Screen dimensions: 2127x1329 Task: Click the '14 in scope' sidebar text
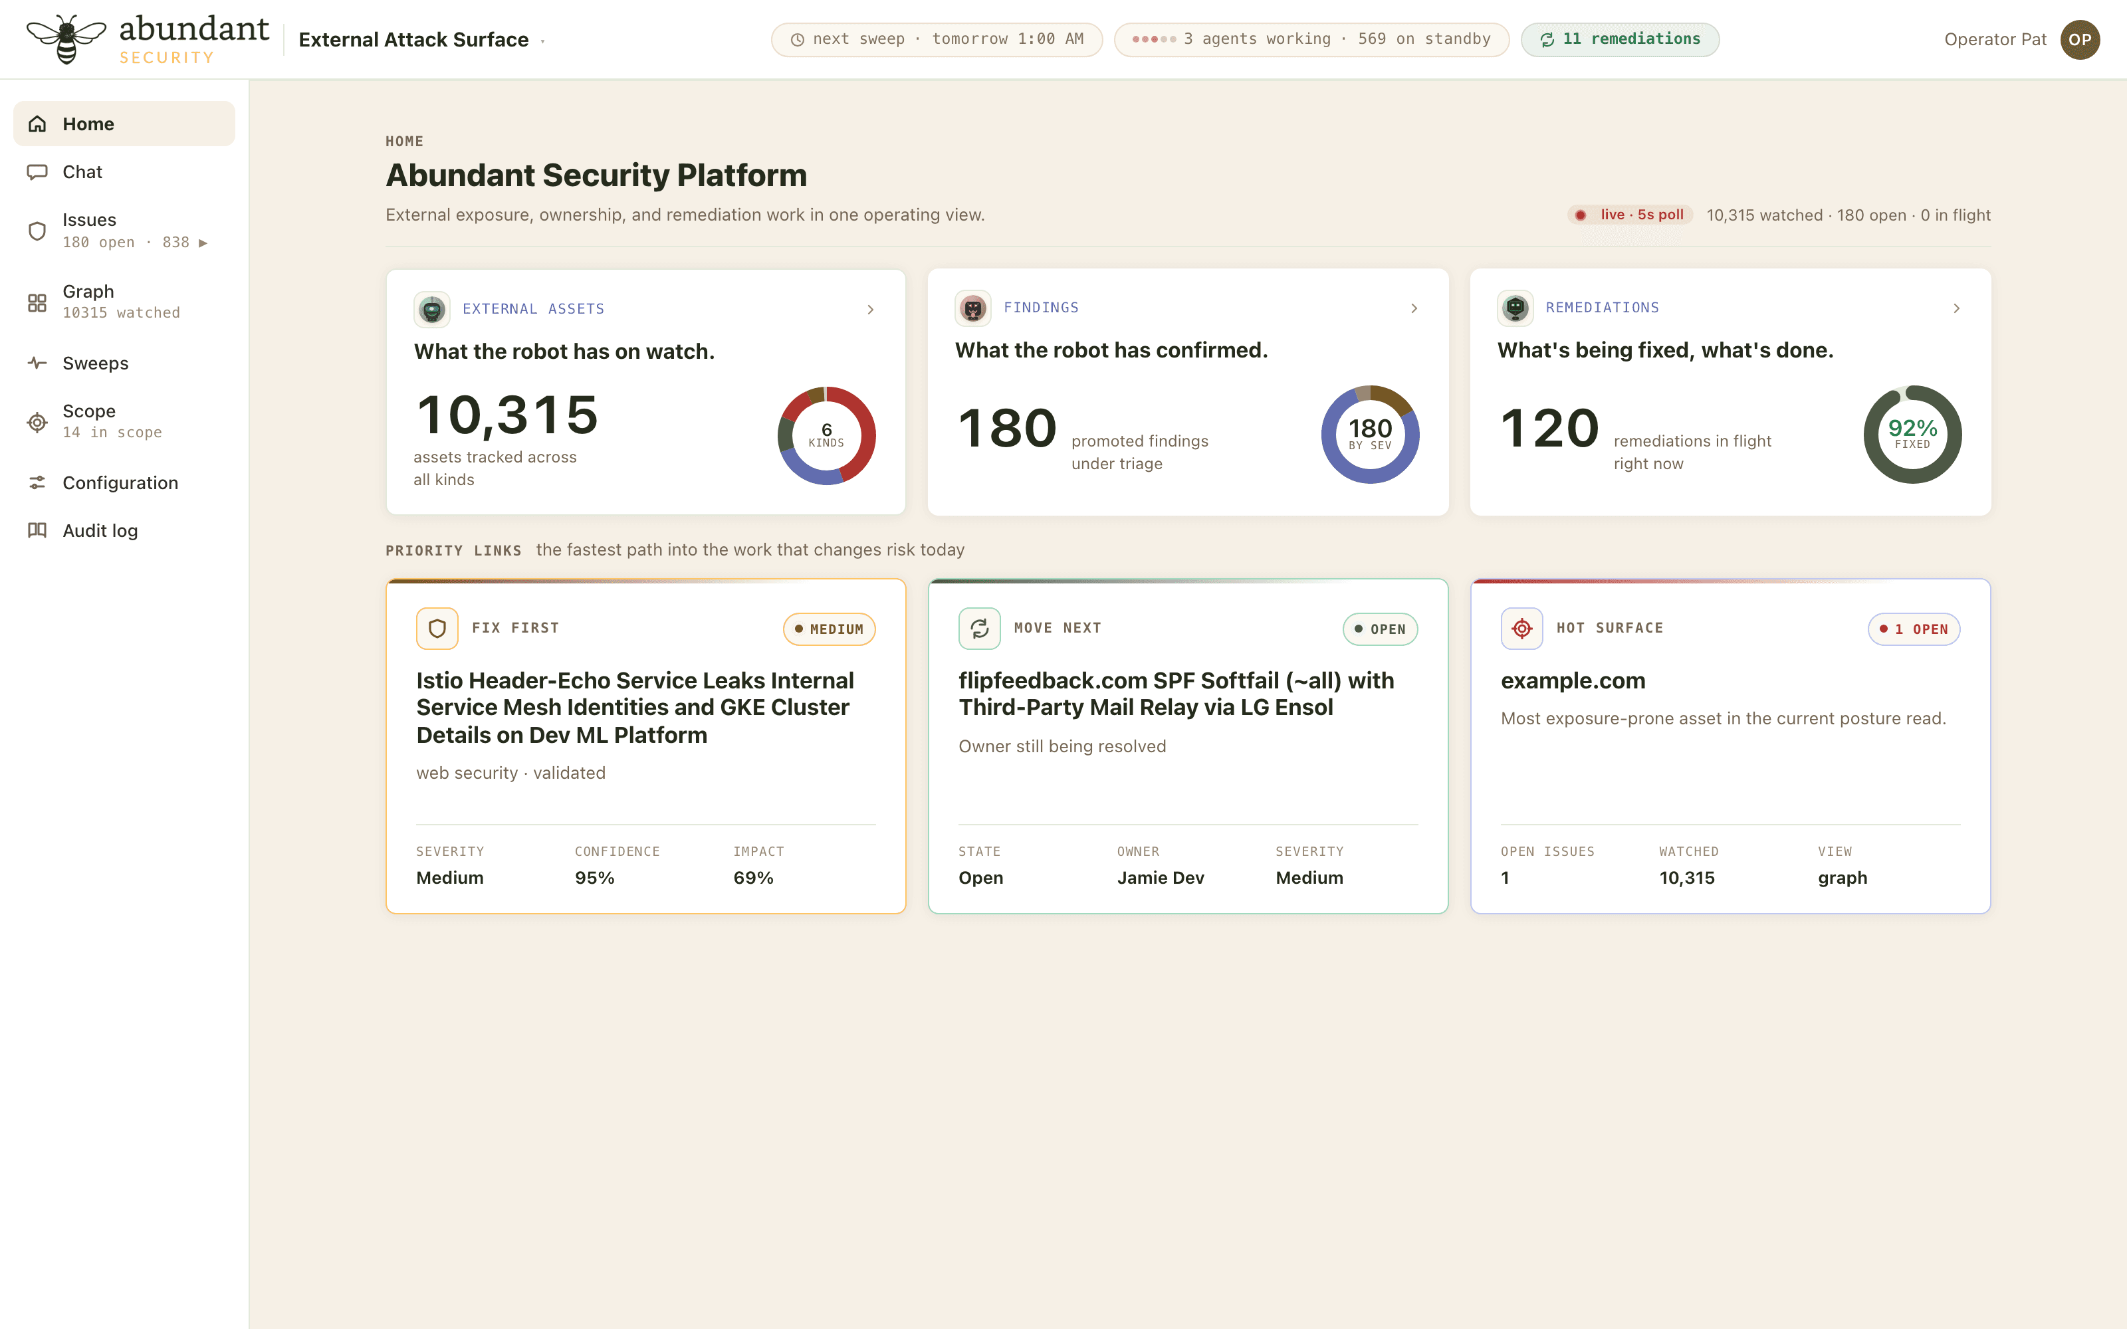click(112, 433)
